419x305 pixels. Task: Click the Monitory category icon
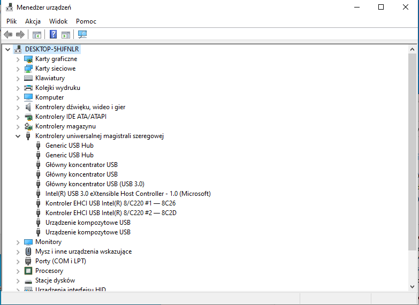[28, 242]
